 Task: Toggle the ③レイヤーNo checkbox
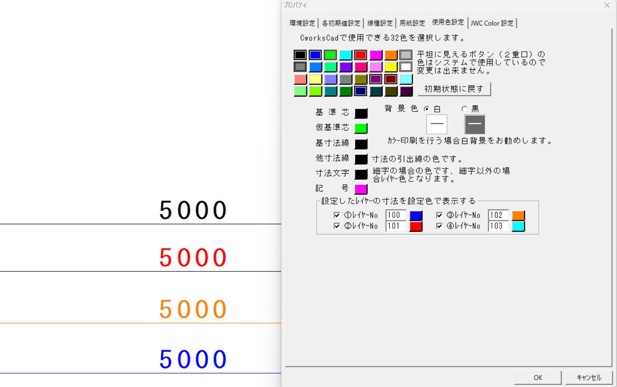point(439,215)
